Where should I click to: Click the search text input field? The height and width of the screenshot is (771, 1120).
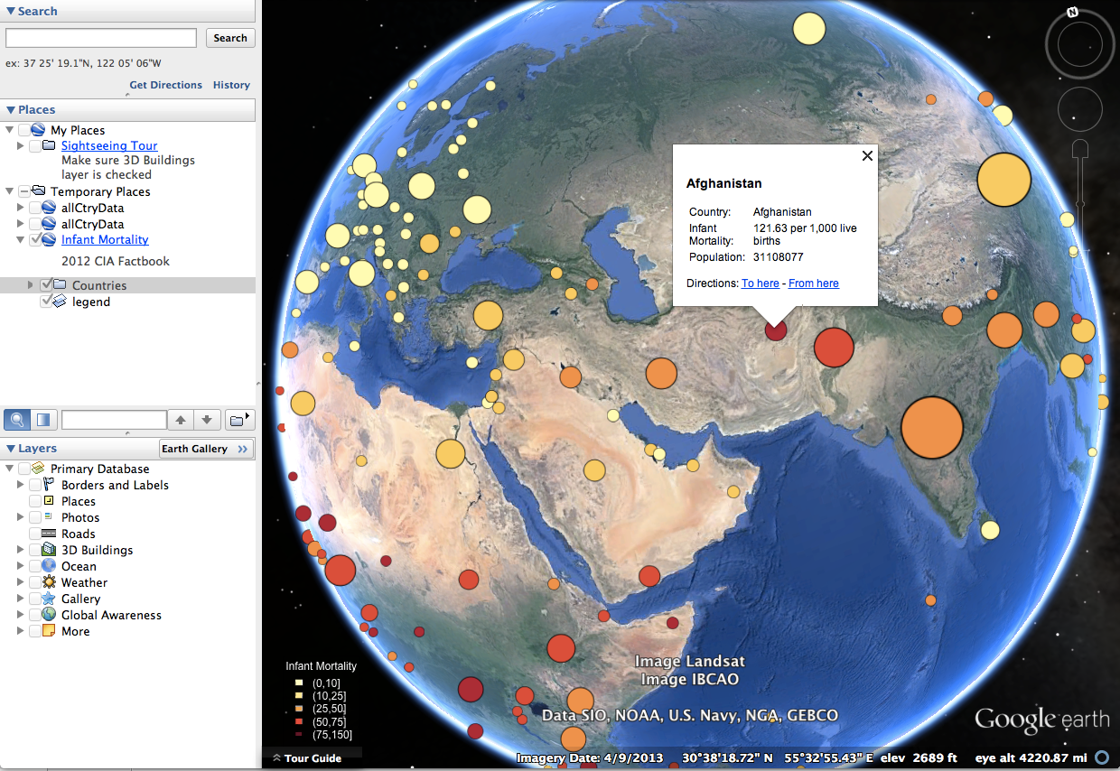101,38
